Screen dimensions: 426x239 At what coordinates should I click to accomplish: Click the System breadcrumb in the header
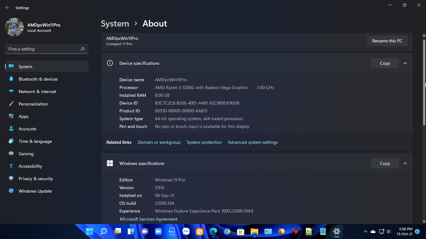tap(115, 24)
